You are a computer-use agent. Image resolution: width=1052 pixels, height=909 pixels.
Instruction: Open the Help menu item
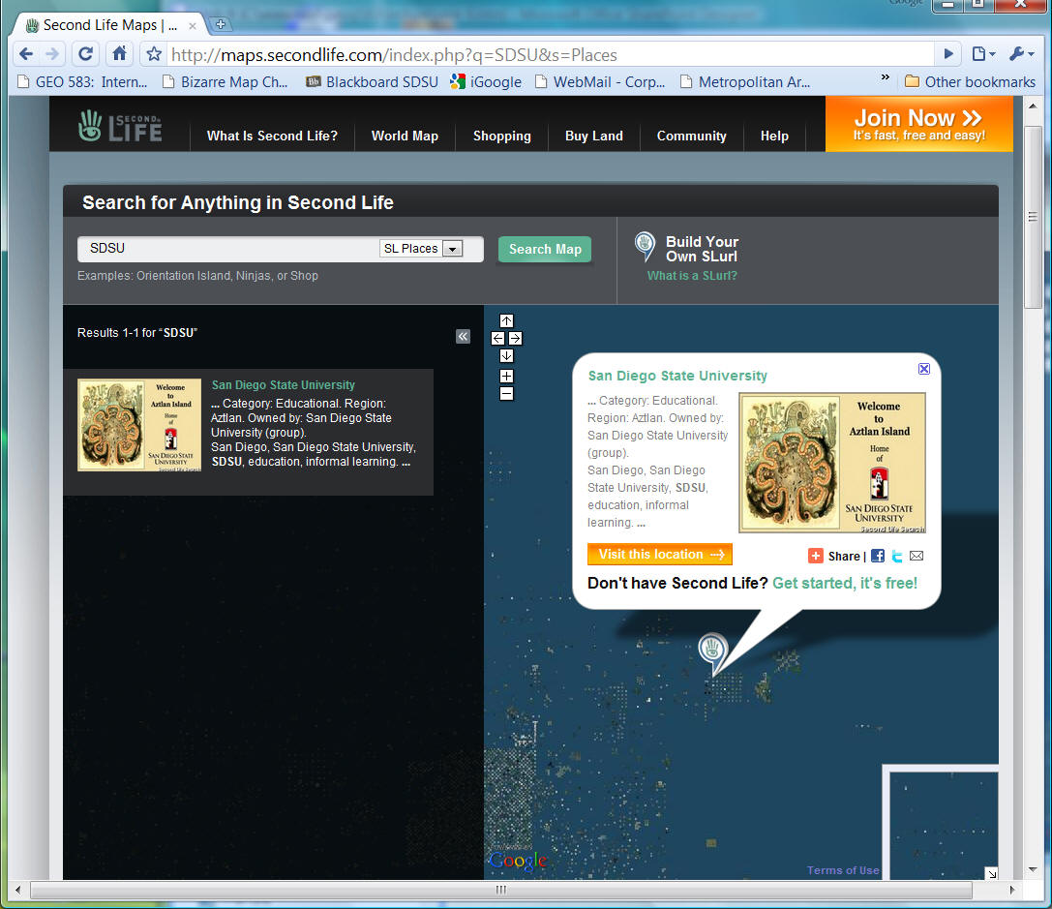(x=774, y=136)
